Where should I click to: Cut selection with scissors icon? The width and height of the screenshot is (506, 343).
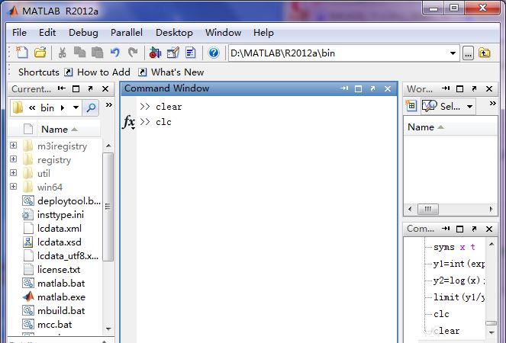62,53
